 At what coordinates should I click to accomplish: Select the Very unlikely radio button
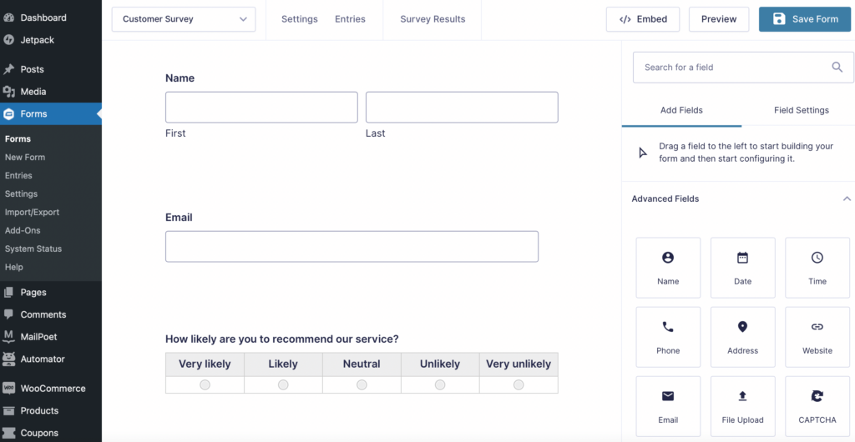click(x=519, y=384)
